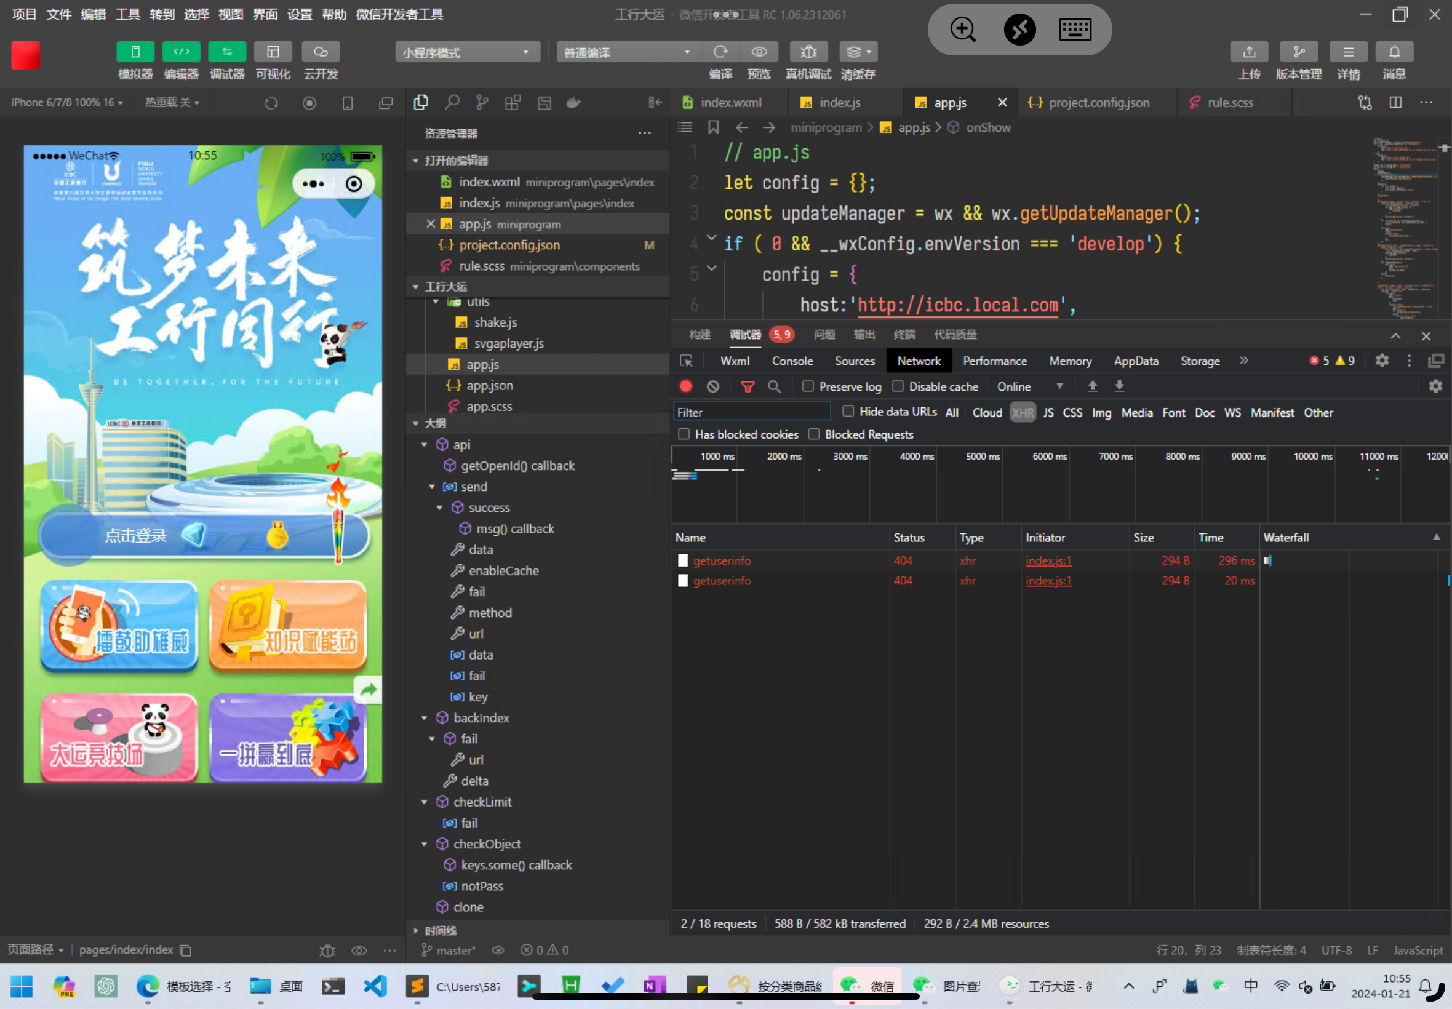
Task: Tick the Hide data URLs checkbox
Action: 848,412
